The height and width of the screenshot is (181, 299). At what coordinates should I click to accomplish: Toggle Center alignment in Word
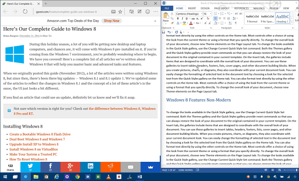tap(220, 19)
